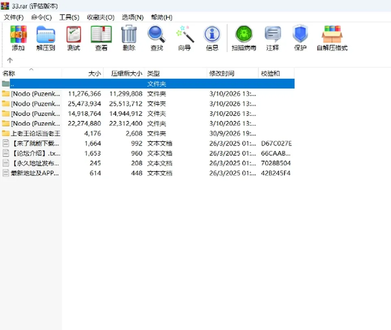Start 扫描病毒 virus scan icon
The width and height of the screenshot is (391, 330).
click(244, 38)
